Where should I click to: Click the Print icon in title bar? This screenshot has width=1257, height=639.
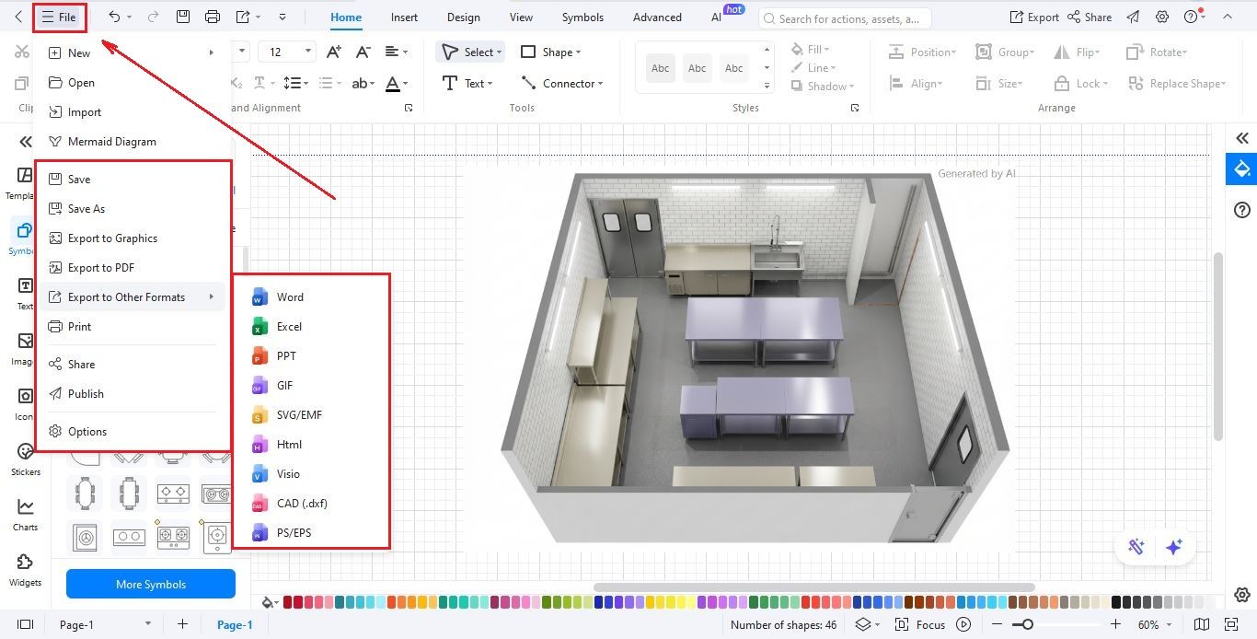point(213,17)
